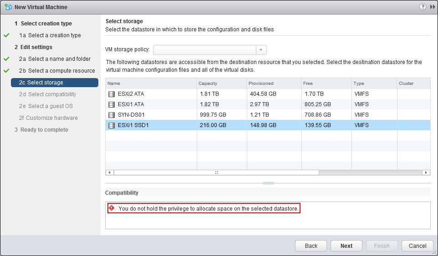This screenshot has width=438, height=256.
Task: Go to step 1a Select a creation type
Action: (x=50, y=35)
